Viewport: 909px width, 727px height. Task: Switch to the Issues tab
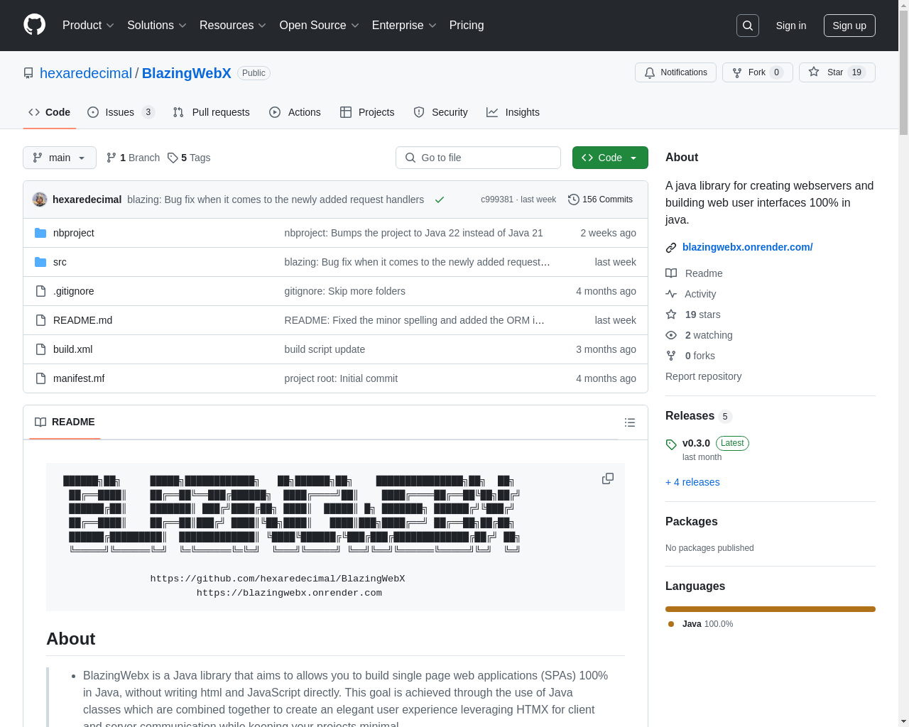pyautogui.click(x=121, y=112)
